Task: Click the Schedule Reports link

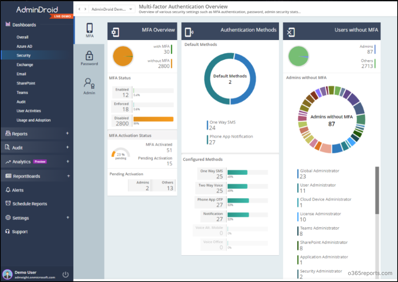Action: 30,204
